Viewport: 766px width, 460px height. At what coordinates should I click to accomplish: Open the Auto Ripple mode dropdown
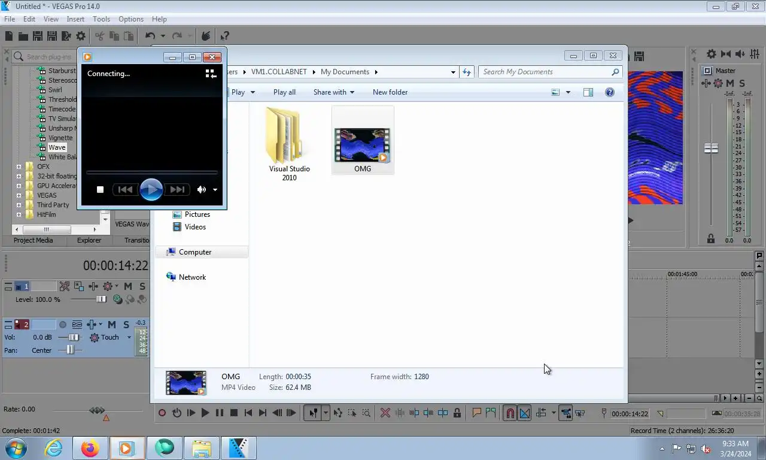pyautogui.click(x=554, y=413)
